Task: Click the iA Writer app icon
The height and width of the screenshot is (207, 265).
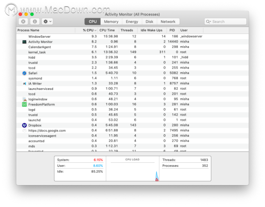Action: (24, 83)
